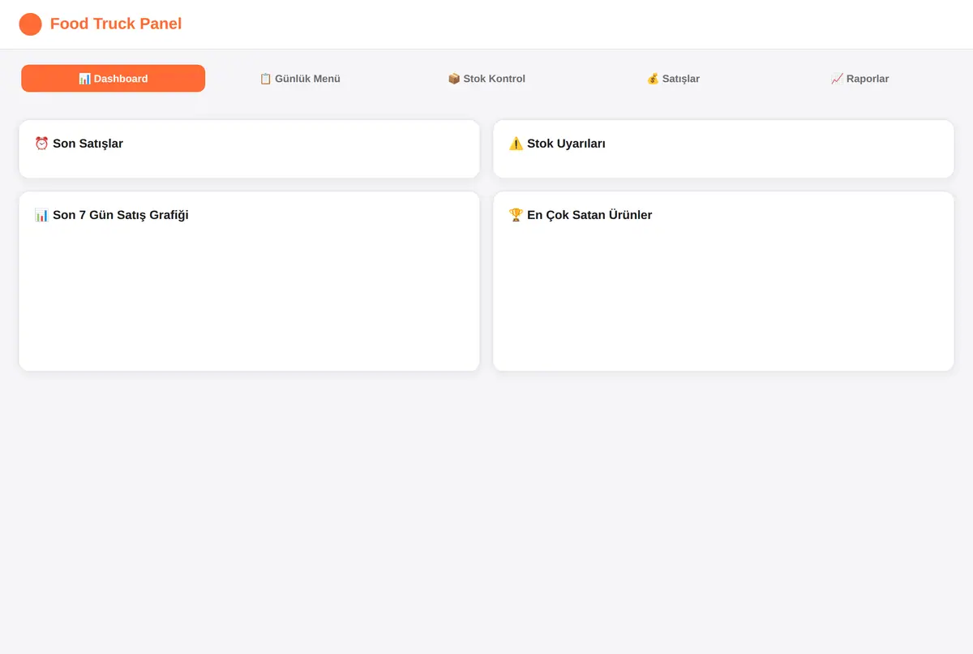Click the money bag icon beside Satışlar
The height and width of the screenshot is (654, 973).
[653, 79]
